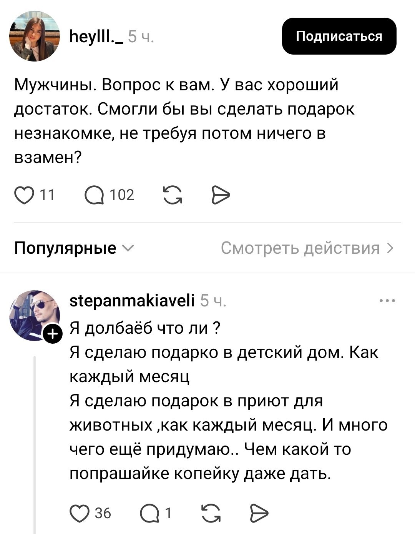Image resolution: width=415 pixels, height=534 pixels.
Task: Tap the 36 likes count on reply
Action: click(103, 513)
